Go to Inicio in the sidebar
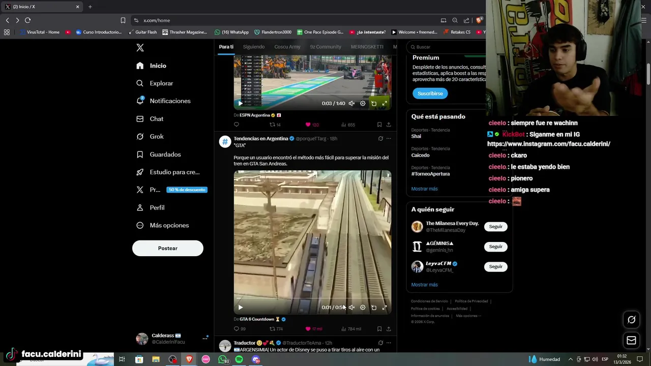The width and height of the screenshot is (651, 366). pos(152,66)
